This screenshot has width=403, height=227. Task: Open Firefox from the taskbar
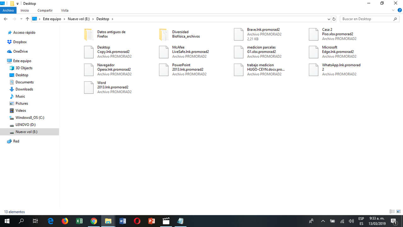[x=65, y=221]
